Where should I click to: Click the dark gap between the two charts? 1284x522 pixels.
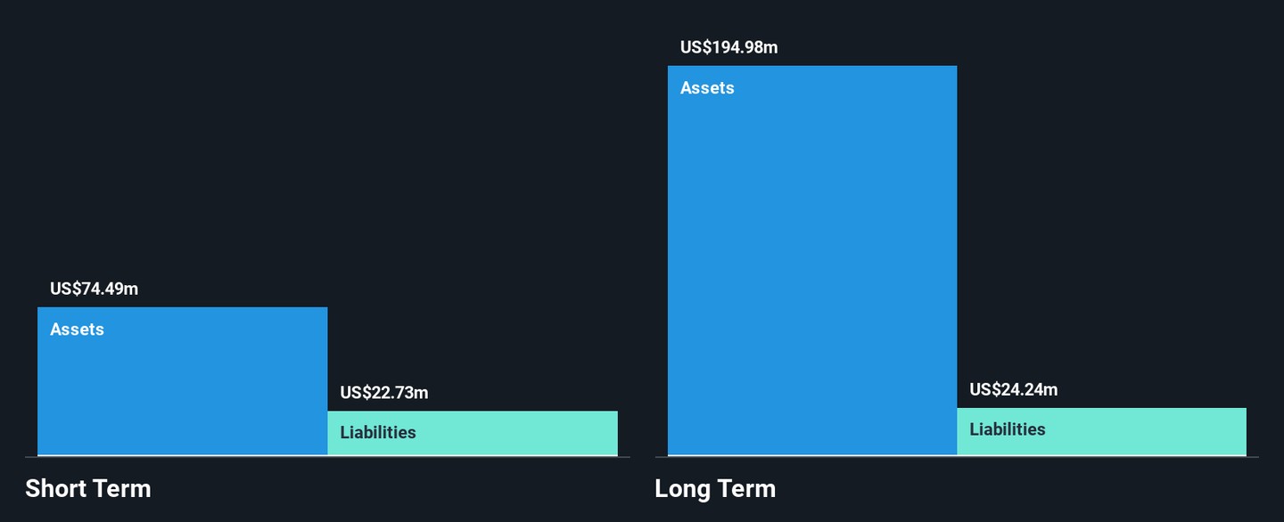[x=642, y=267]
